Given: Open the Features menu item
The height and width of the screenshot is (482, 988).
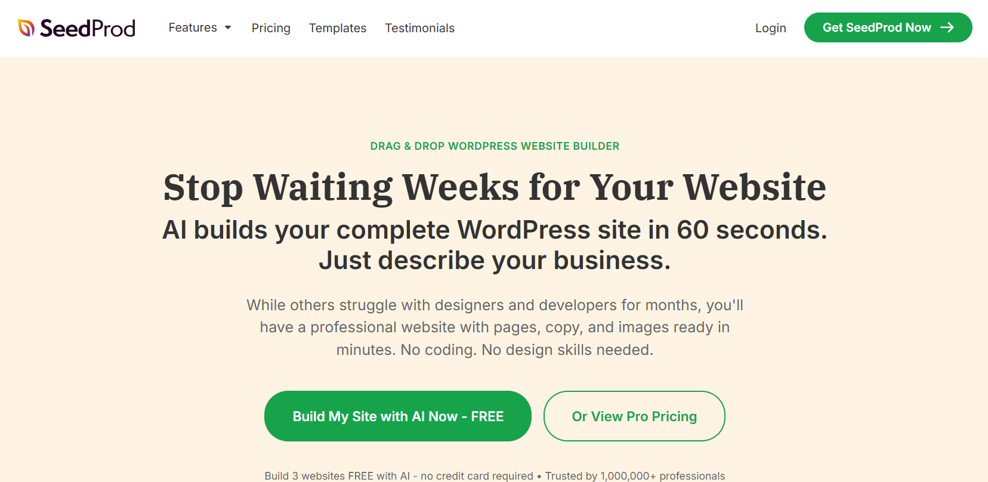Looking at the screenshot, I should [193, 28].
